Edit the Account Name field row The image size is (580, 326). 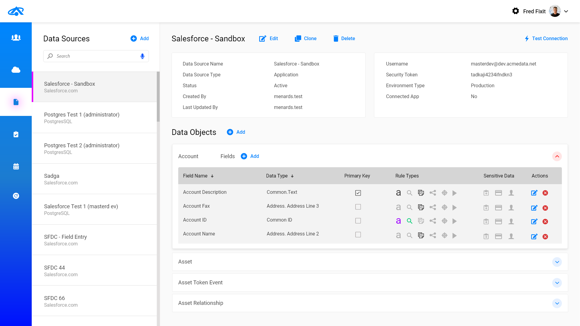click(534, 237)
